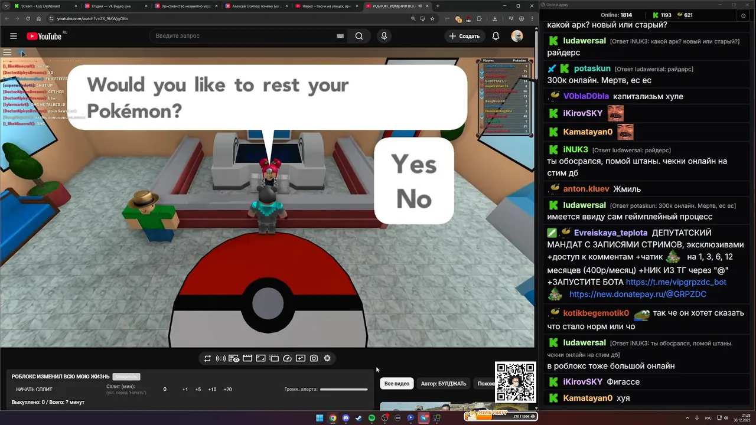The width and height of the screenshot is (756, 425).
Task: Open Google Chrome from the taskbar
Action: 333,418
